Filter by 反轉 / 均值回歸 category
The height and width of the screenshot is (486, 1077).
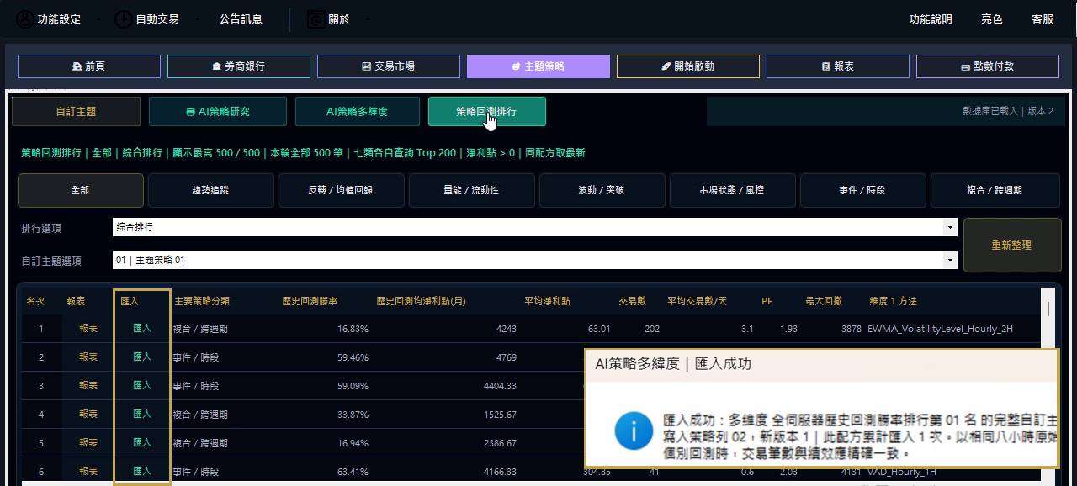pyautogui.click(x=342, y=190)
